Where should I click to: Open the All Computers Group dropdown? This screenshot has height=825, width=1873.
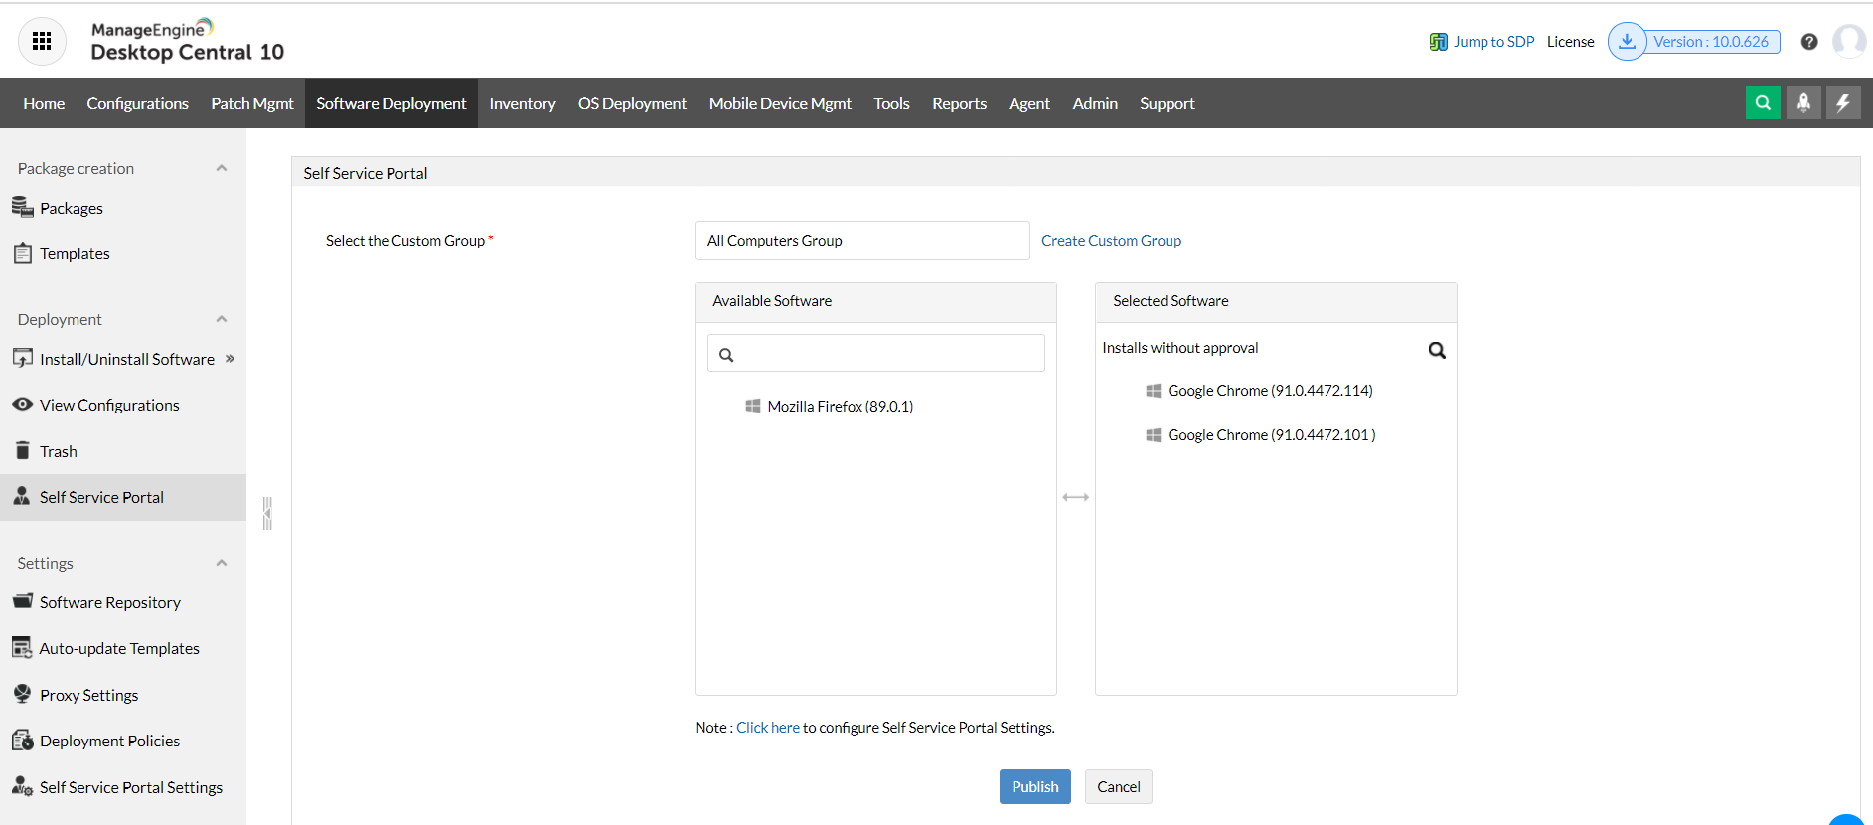click(x=861, y=241)
